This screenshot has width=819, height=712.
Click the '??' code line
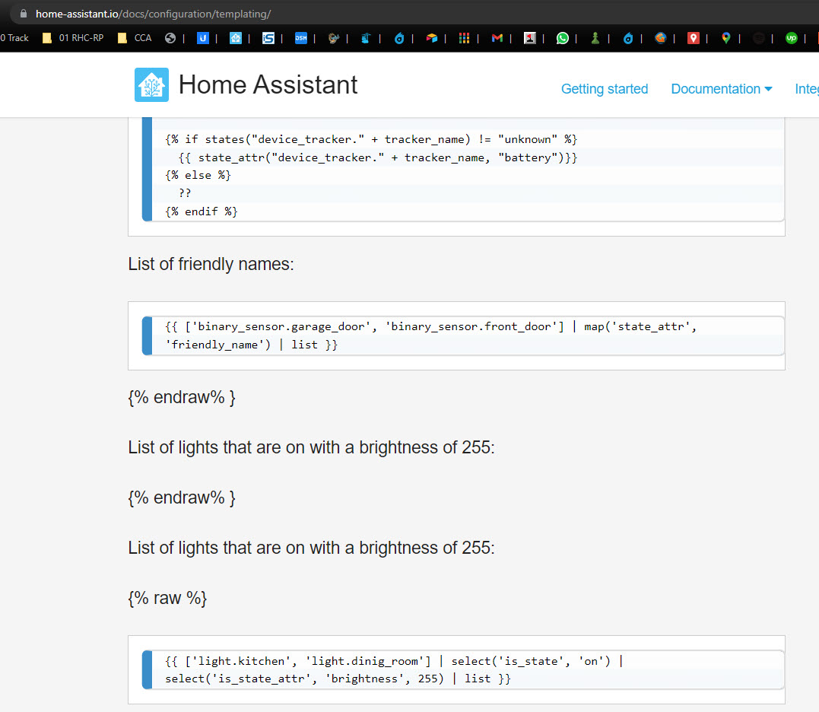(185, 193)
